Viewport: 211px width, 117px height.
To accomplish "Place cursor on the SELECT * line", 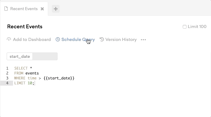I will point(23,68).
